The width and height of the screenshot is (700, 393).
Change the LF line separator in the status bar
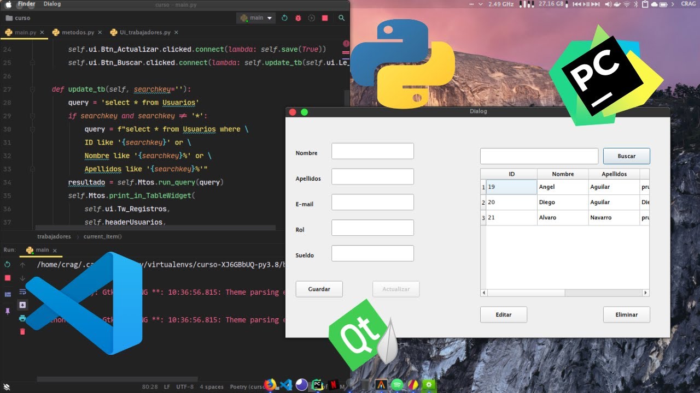pos(167,387)
